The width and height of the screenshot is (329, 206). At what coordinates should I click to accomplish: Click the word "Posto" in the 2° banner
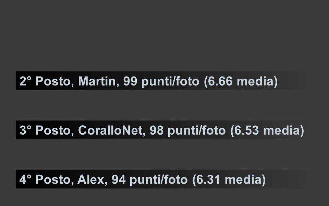click(53, 81)
